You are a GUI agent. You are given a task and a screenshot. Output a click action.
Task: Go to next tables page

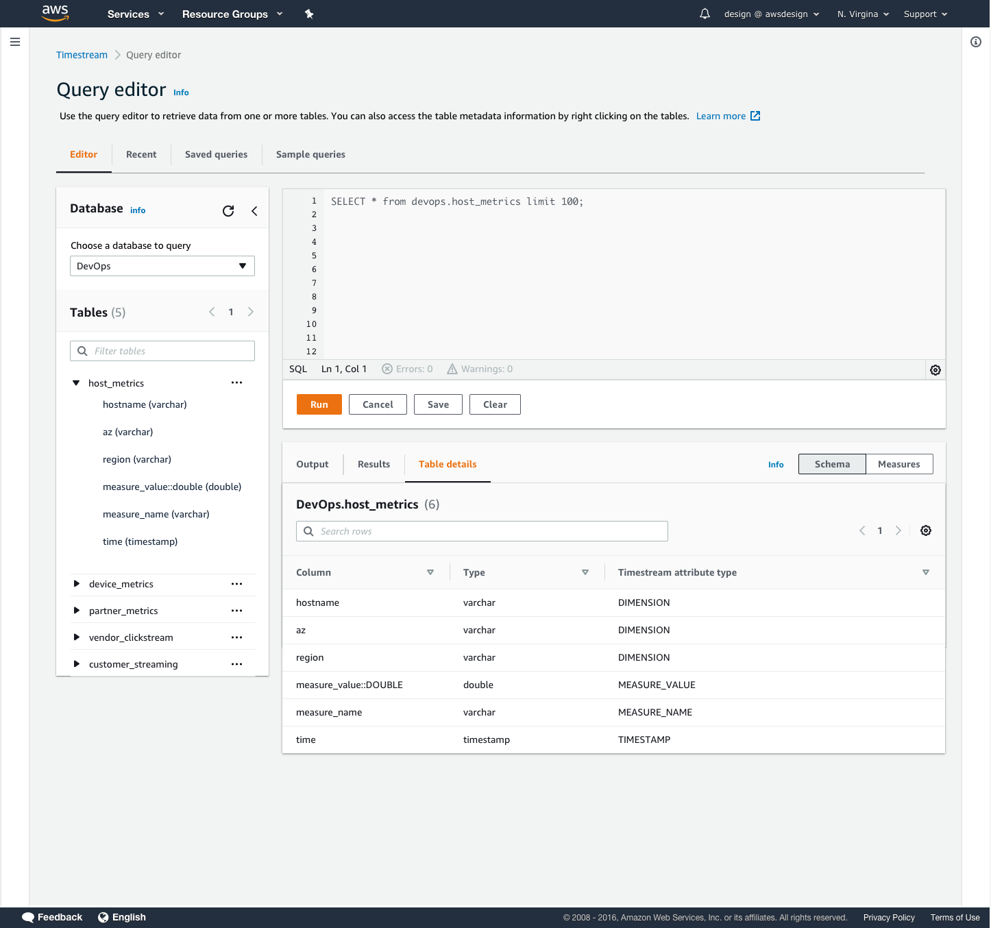pos(251,312)
